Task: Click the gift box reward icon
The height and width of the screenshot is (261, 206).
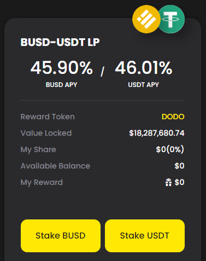Action: (x=168, y=182)
